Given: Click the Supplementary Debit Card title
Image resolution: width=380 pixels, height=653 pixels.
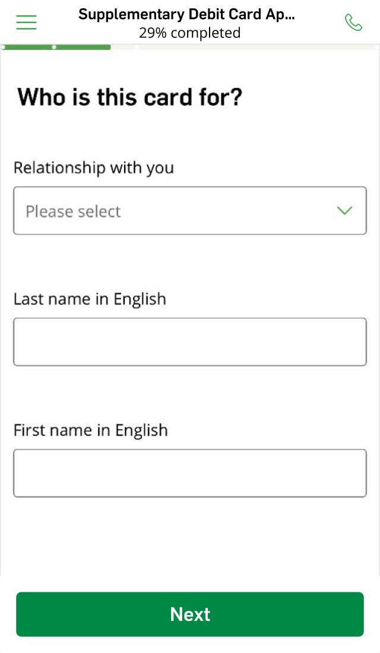Looking at the screenshot, I should (186, 15).
